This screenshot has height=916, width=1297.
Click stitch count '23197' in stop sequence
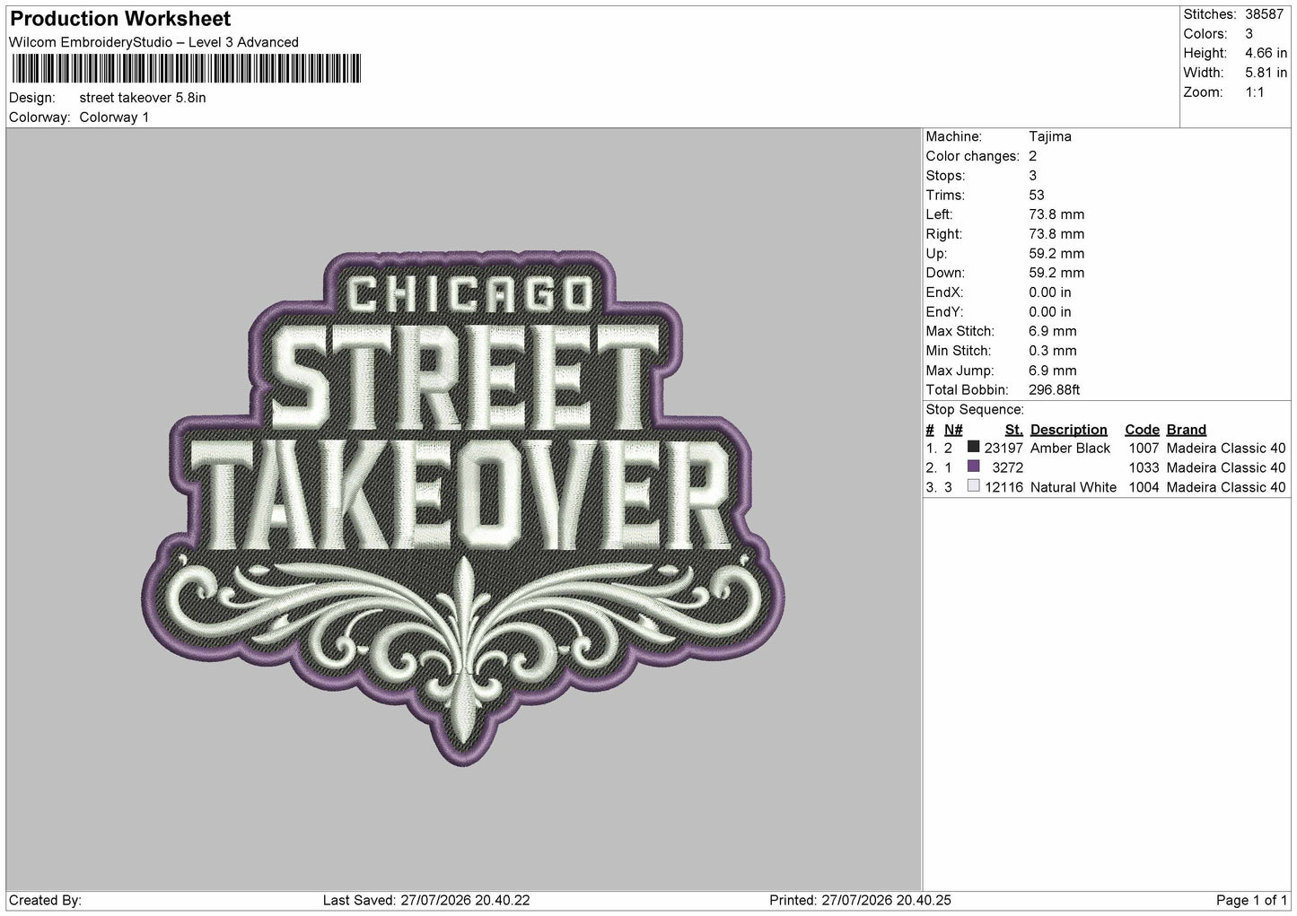point(1003,449)
